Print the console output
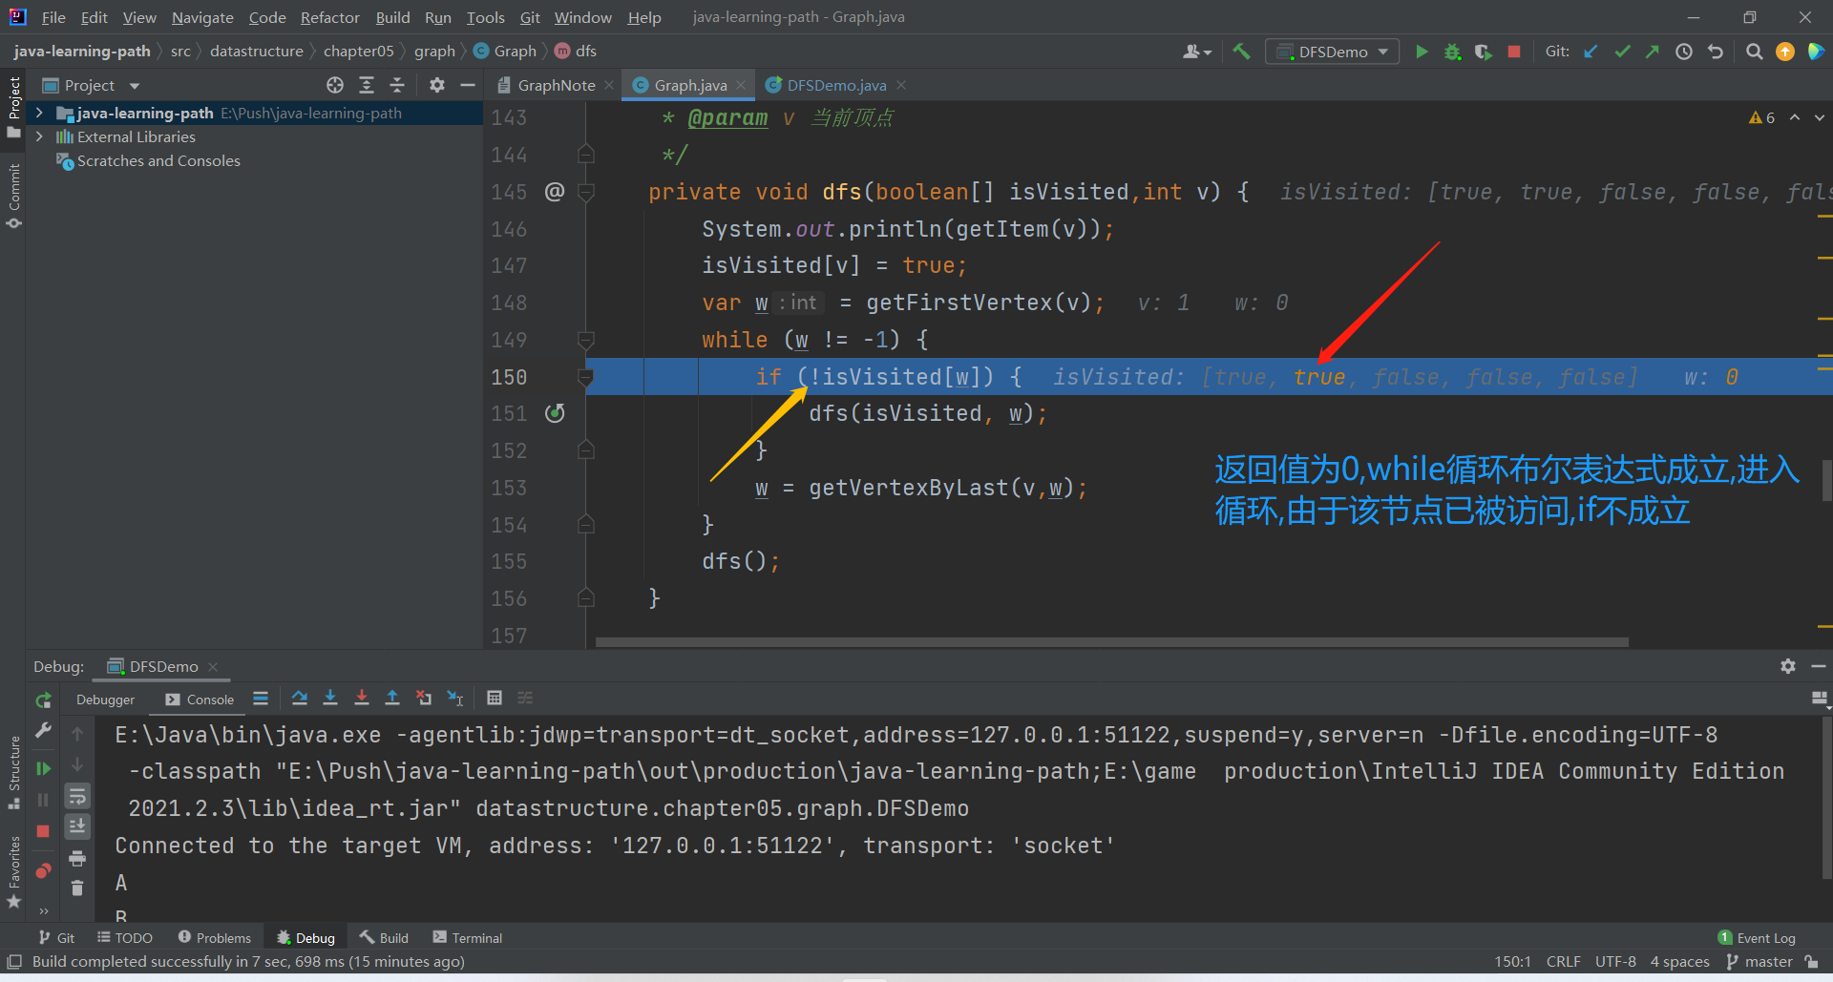This screenshot has width=1833, height=982. point(77,858)
